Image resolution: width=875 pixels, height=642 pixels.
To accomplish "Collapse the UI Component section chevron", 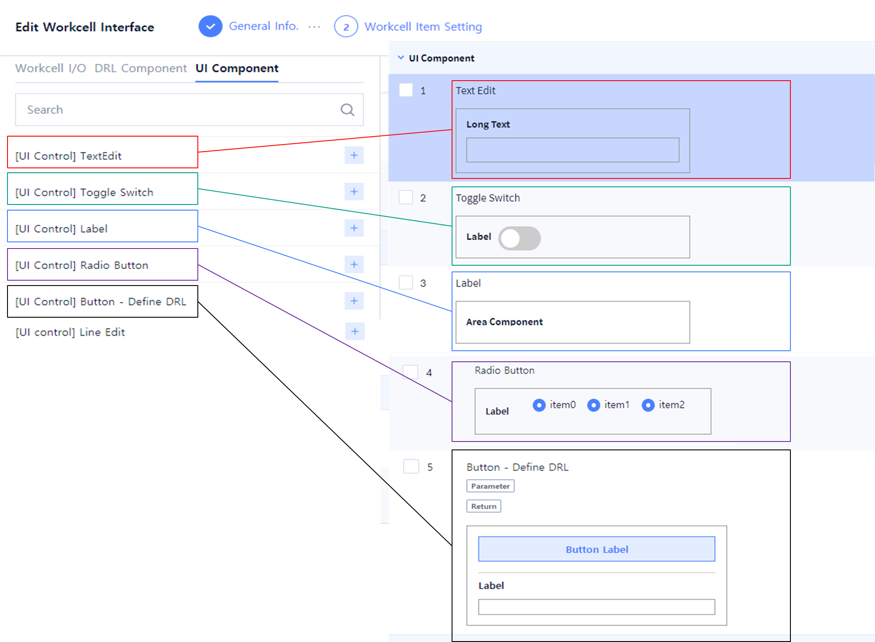I will [x=400, y=58].
